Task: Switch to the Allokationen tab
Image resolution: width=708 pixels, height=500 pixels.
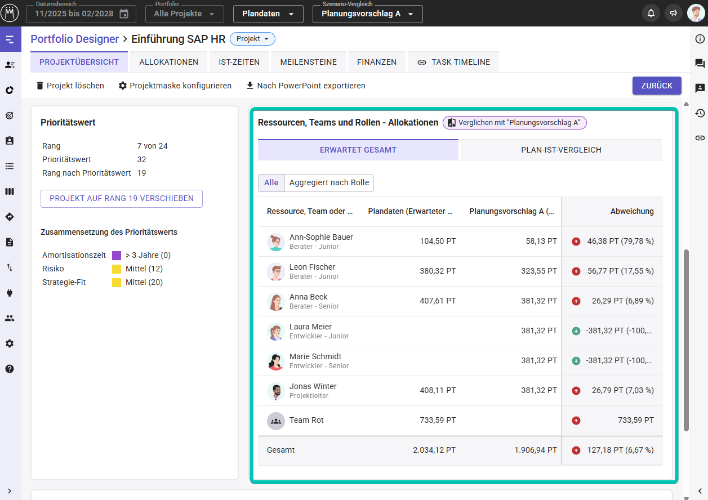Action: pyautogui.click(x=168, y=62)
